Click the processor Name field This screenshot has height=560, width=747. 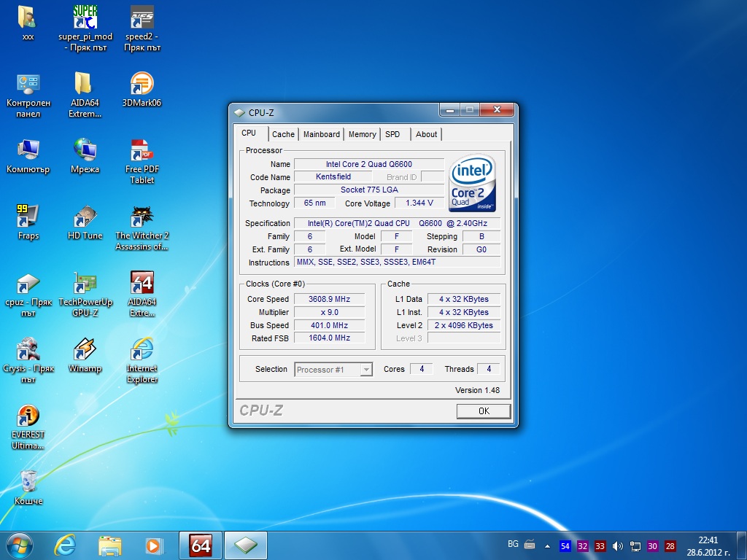pos(368,164)
